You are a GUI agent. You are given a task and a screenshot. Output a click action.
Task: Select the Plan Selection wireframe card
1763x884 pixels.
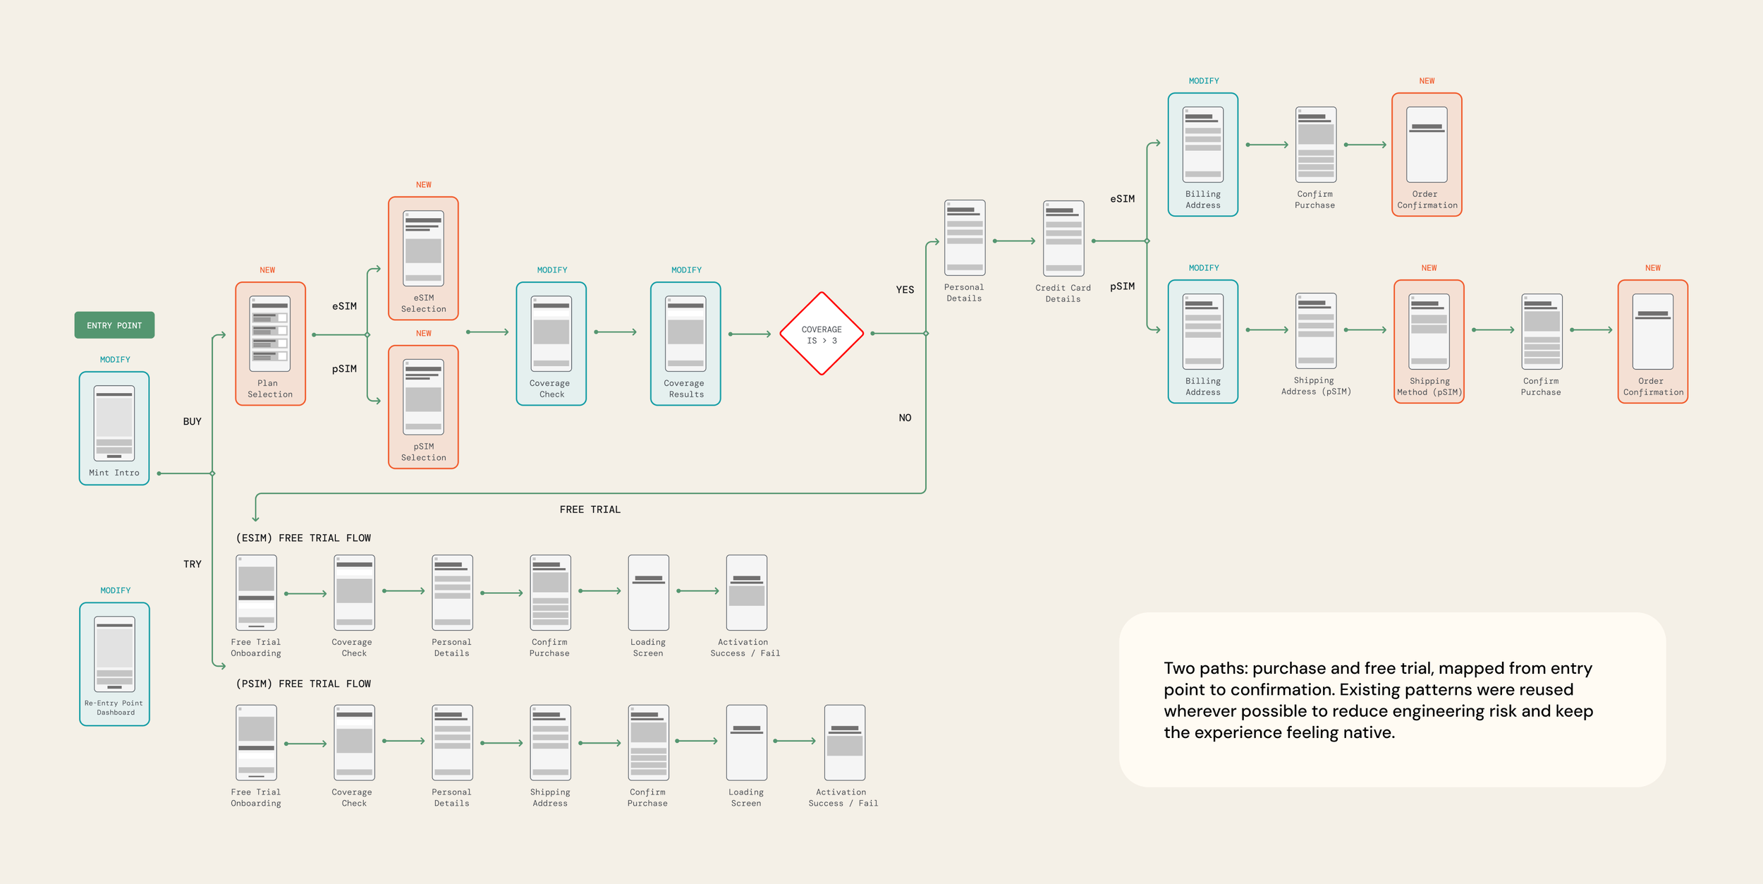[270, 343]
